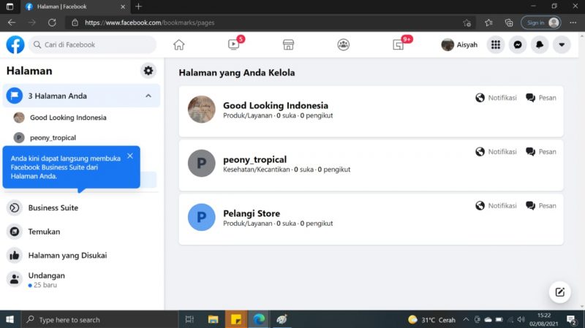Screen dimensions: 585x328
Task: Open the Groups icon
Action: tap(343, 45)
